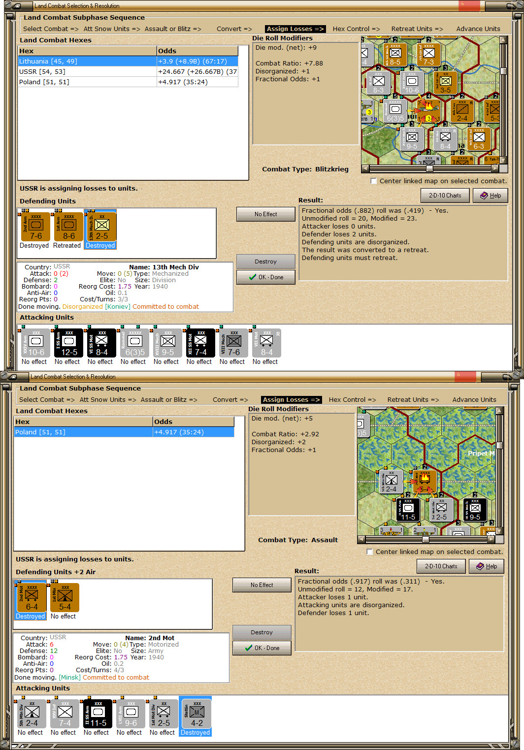Click the Stettin 4-2 destroyed attacking unit
This screenshot has width=524, height=750.
[x=196, y=714]
